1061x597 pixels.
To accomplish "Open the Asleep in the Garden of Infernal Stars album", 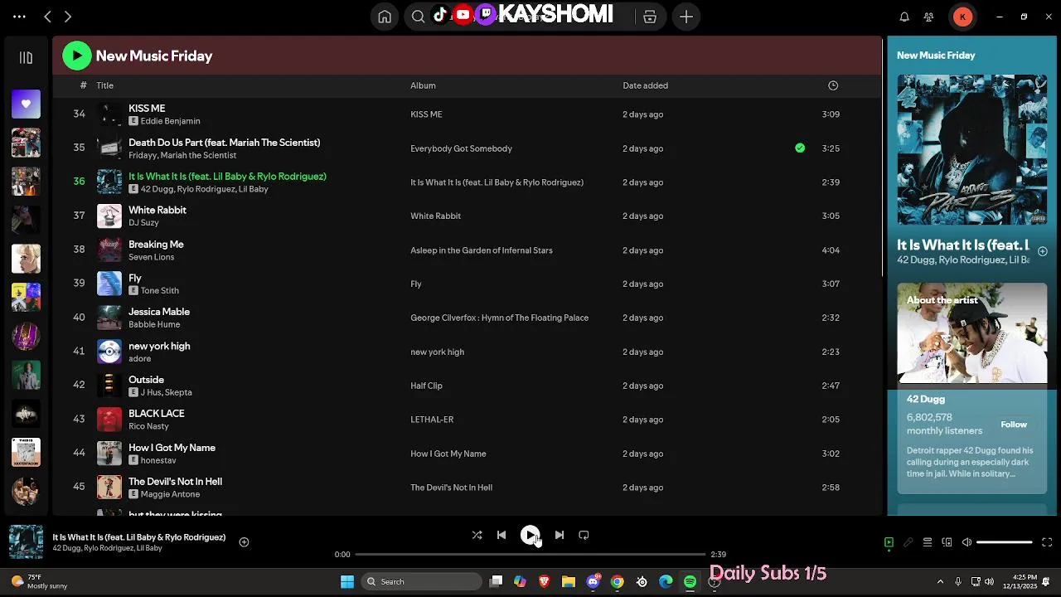I will 481,250.
